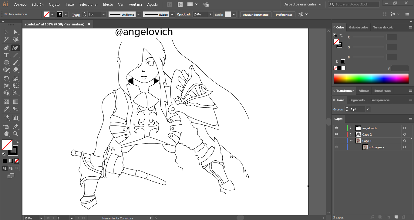Screen dimensions: 414x220
Task: Select the Eraser tool
Action: [x=15, y=70]
